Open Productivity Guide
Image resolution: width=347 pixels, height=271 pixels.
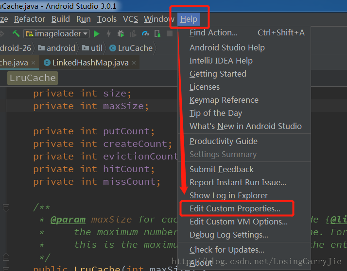pos(244,141)
